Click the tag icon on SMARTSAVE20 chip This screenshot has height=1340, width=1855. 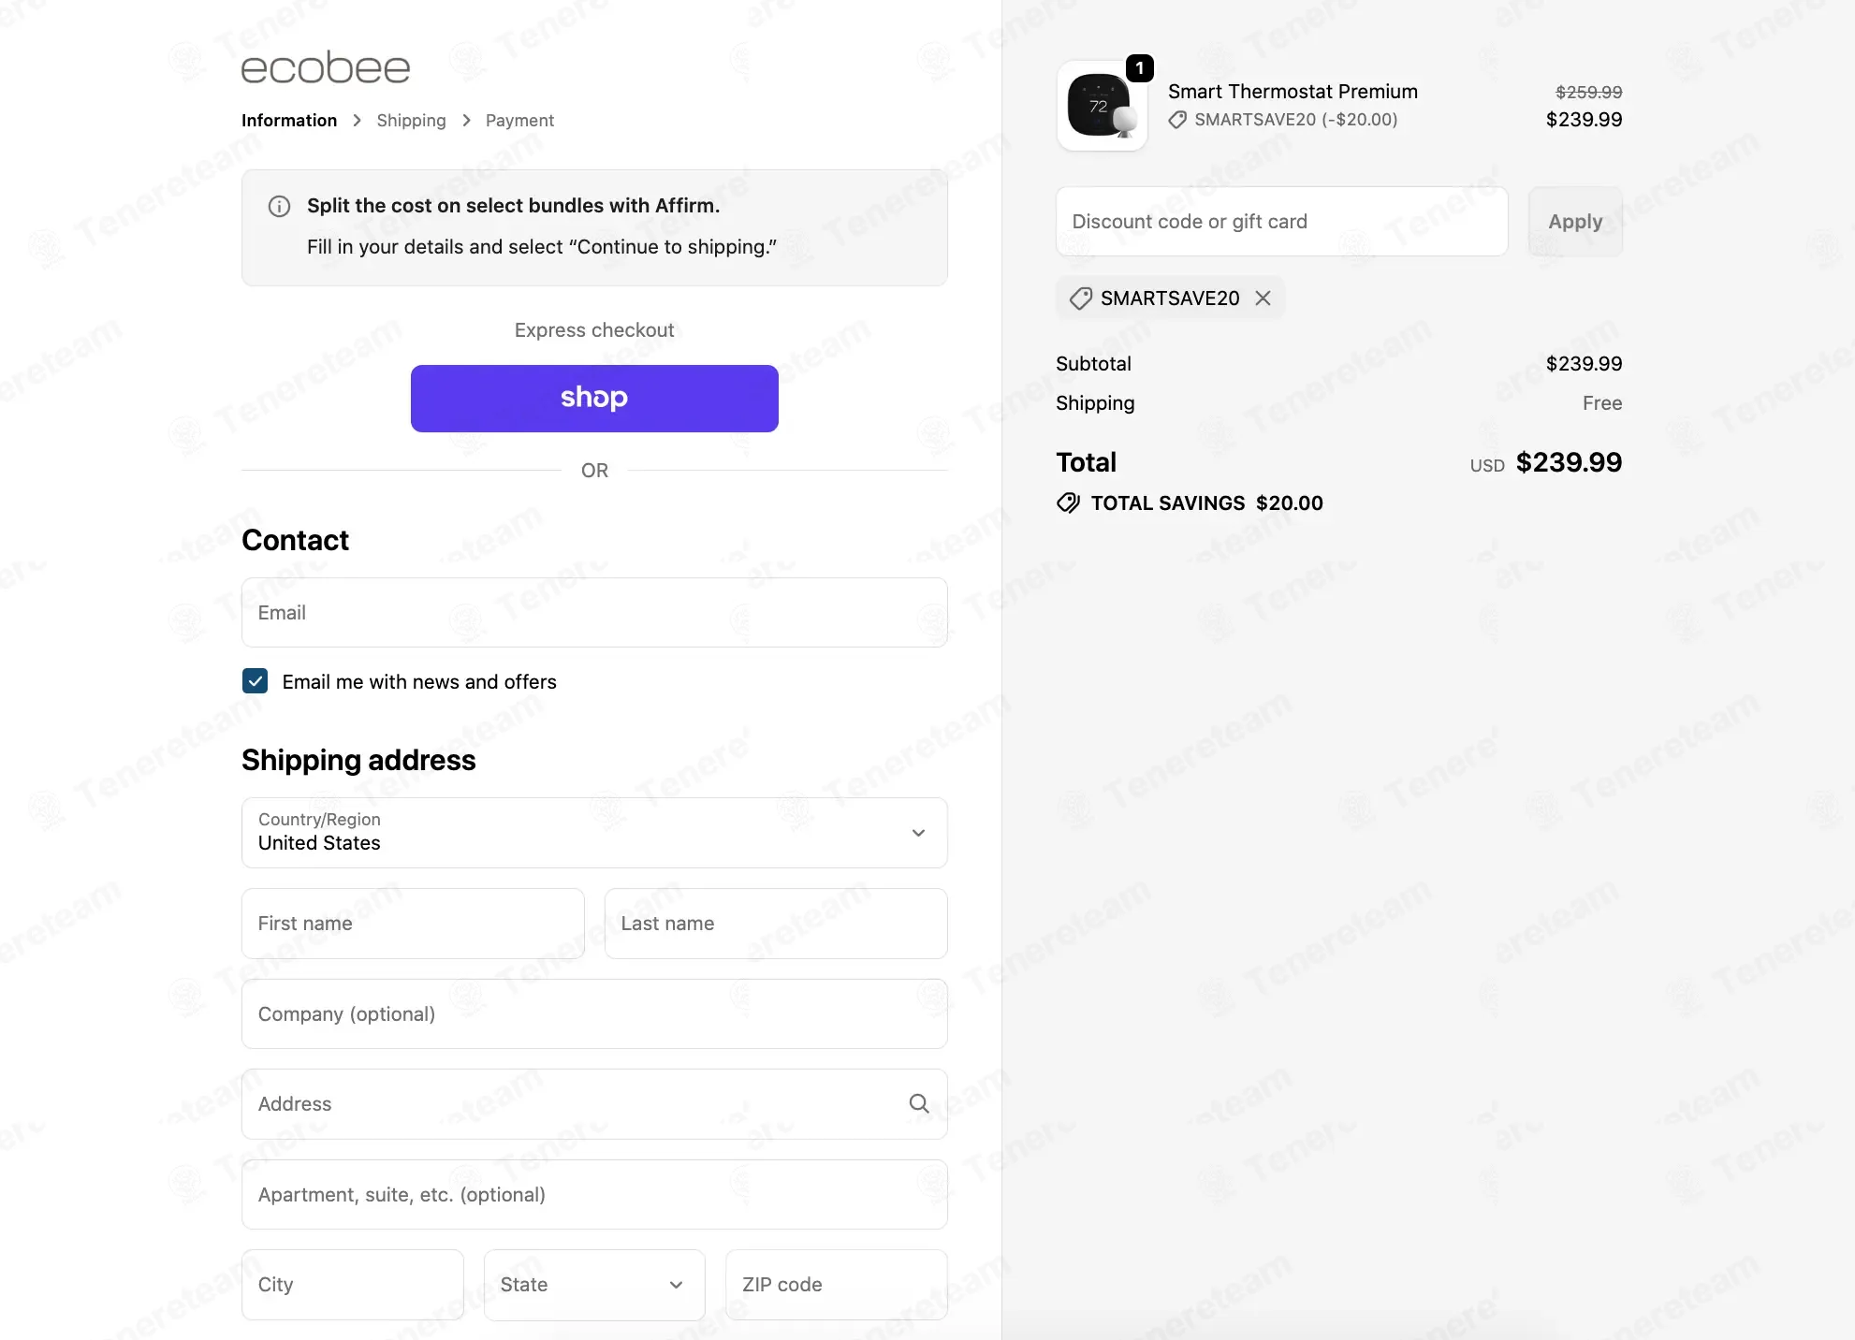1081,299
